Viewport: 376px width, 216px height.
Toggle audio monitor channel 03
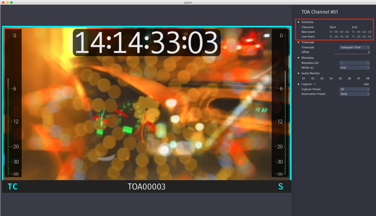click(x=322, y=78)
